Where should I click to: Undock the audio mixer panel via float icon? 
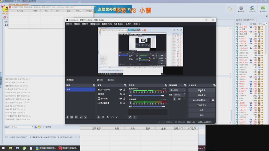(x=166, y=85)
